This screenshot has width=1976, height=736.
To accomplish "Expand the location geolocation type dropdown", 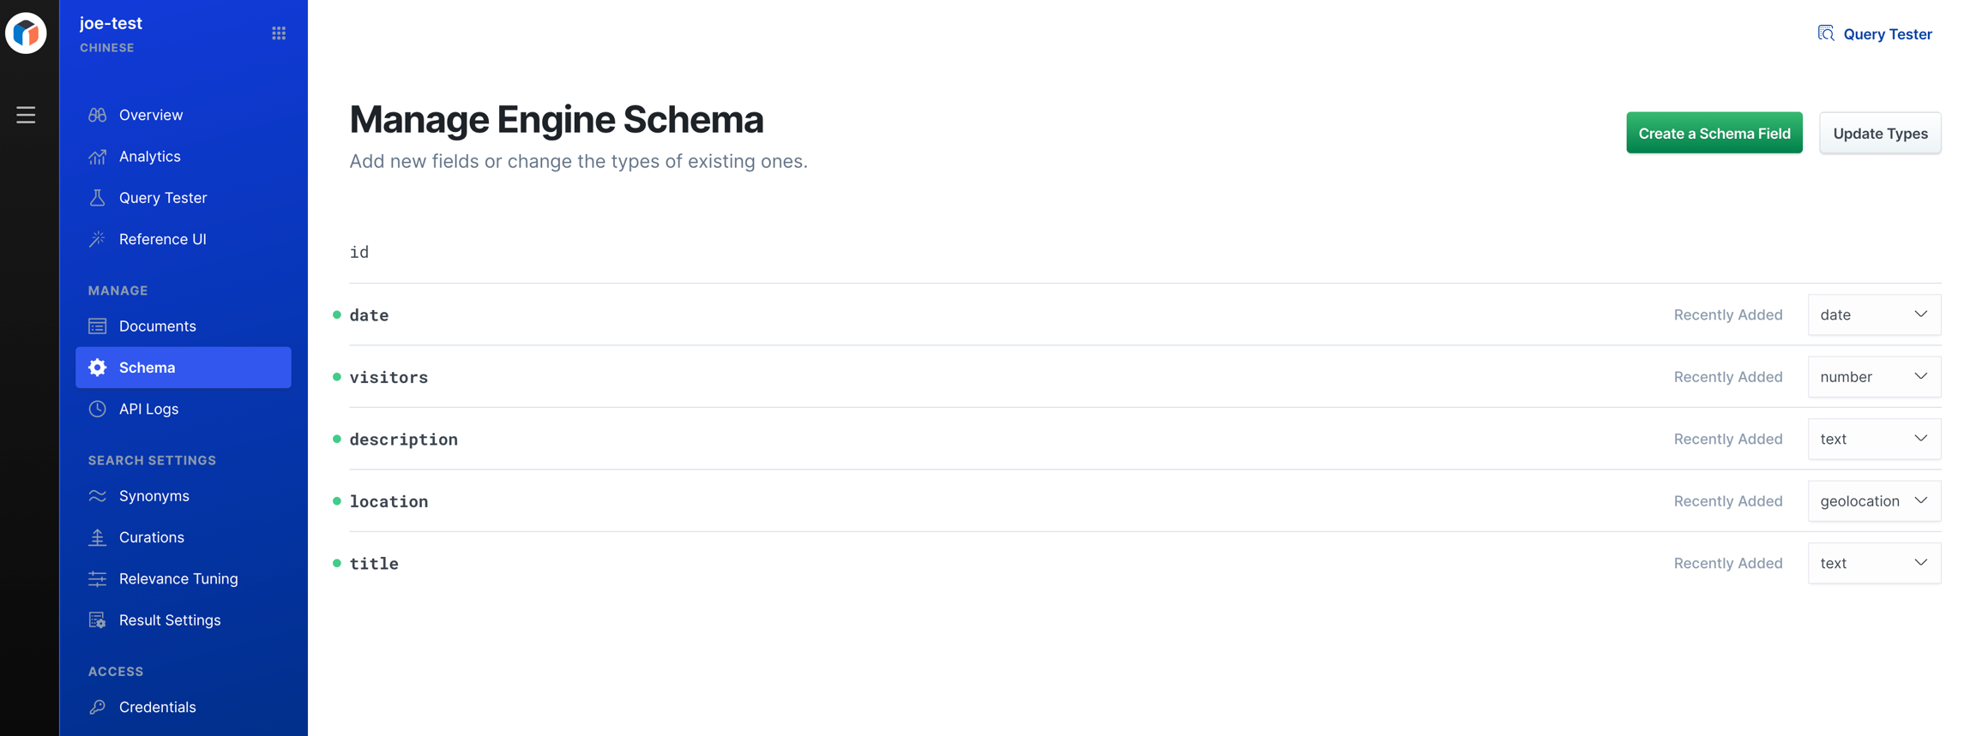I will click(1874, 501).
